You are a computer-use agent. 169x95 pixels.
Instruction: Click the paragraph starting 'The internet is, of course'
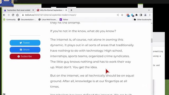coord(92,53)
